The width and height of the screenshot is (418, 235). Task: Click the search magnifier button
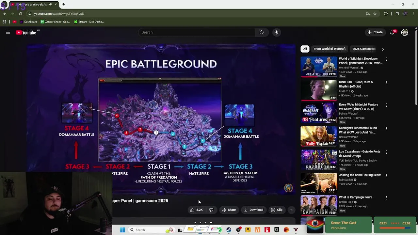(262, 32)
